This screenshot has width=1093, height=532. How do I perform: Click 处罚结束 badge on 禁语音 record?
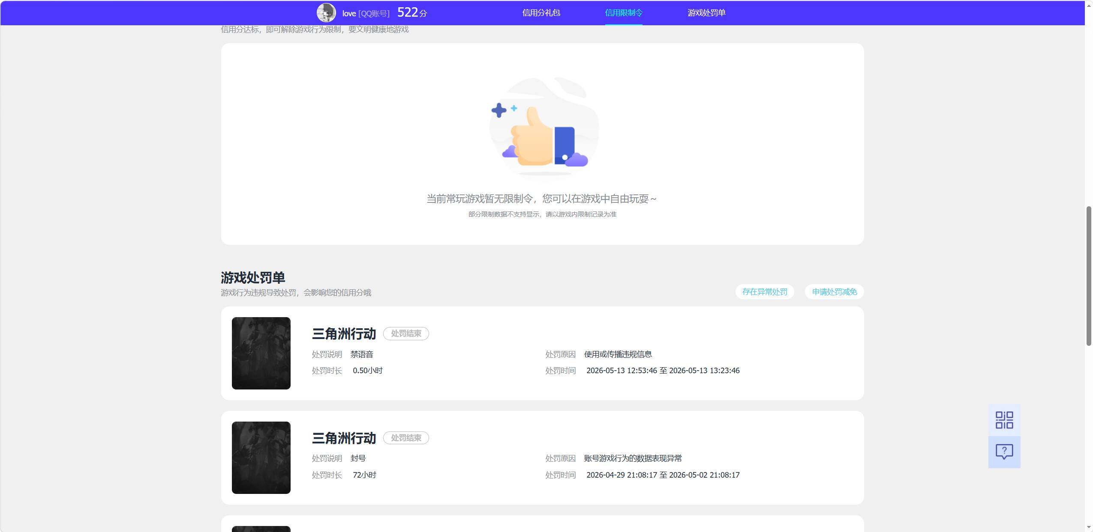(x=406, y=333)
